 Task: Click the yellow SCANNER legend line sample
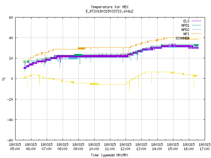[196, 38]
